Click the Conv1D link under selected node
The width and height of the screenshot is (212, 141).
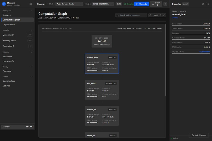click(175, 18)
